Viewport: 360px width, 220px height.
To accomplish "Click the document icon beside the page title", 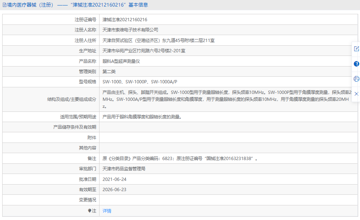I will click(x=4, y=5).
